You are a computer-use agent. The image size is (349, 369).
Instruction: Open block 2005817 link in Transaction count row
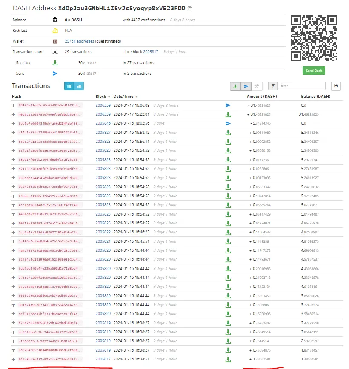[151, 52]
